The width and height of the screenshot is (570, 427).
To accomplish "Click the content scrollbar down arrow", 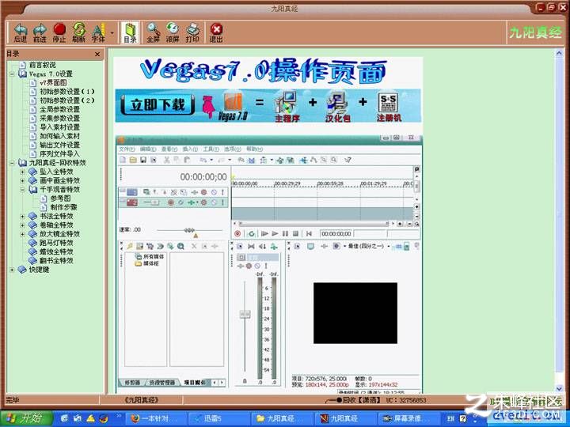I will pyautogui.click(x=559, y=388).
